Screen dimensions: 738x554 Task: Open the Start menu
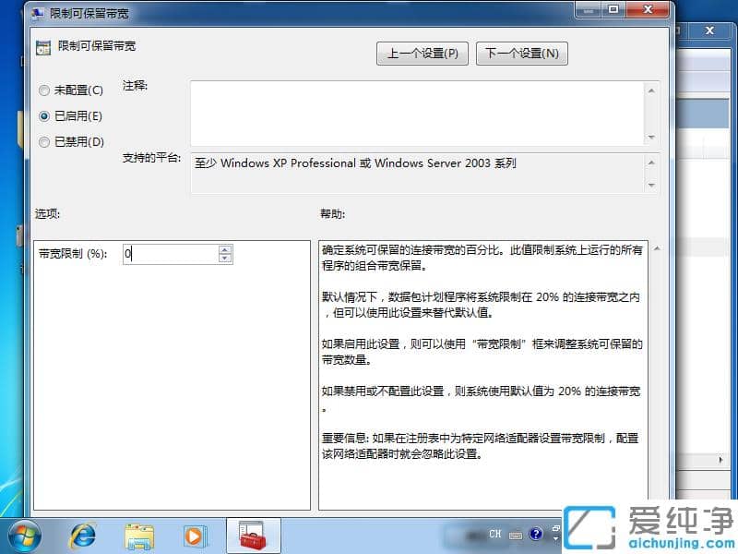(23, 534)
